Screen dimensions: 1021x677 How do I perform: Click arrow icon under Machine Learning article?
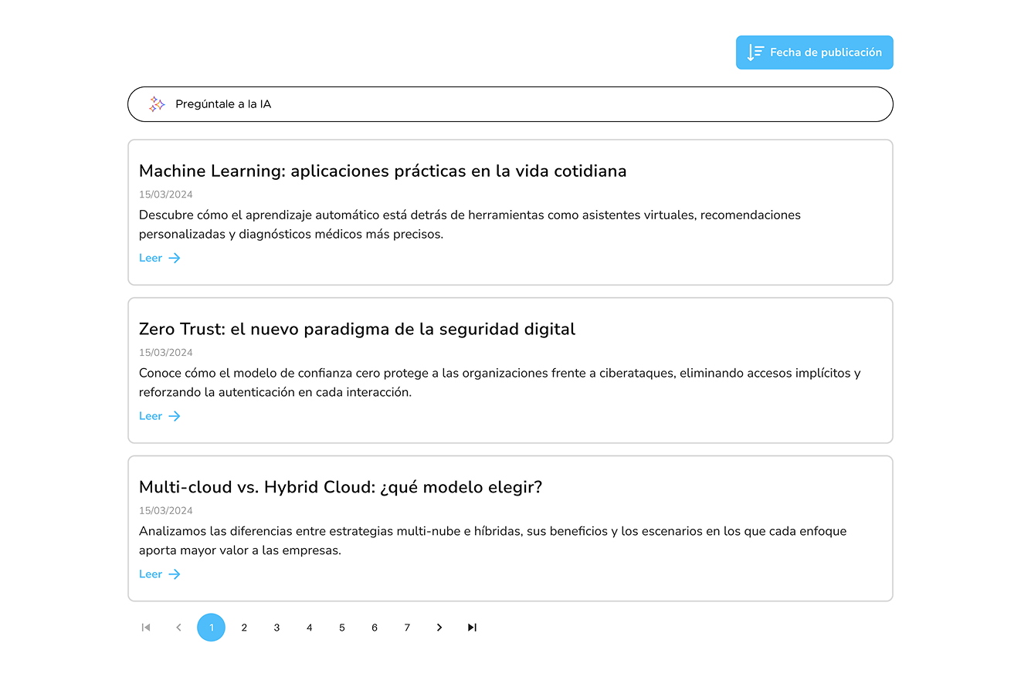coord(175,258)
